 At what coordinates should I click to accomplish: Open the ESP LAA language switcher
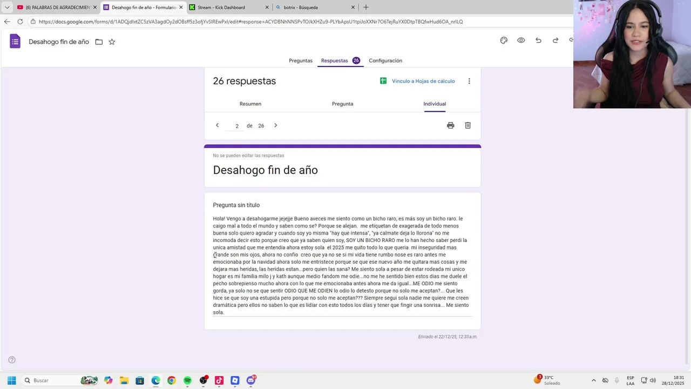click(631, 380)
